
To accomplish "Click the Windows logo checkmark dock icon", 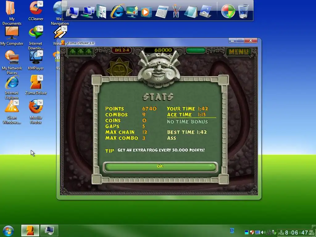I will click(228, 11).
